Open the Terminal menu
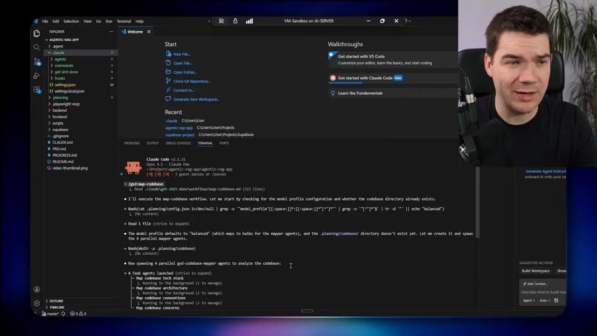This screenshot has width=597, height=336. (124, 21)
